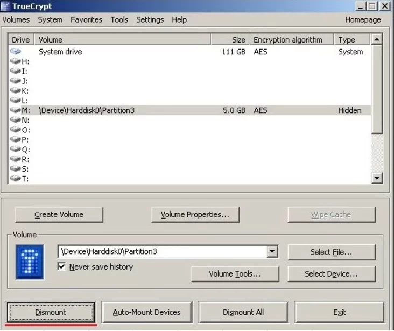Click the Auto-Mount Devices button
The image size is (394, 331).
point(146,312)
